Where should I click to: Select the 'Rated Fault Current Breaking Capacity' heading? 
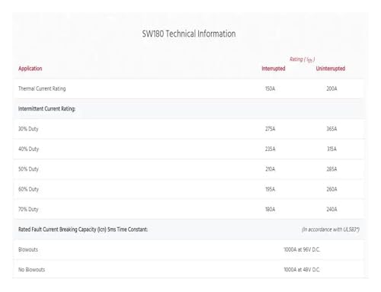83,229
